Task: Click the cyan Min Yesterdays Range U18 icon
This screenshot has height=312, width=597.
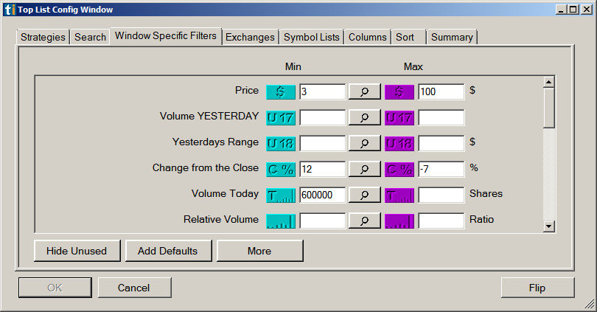Action: 281,144
